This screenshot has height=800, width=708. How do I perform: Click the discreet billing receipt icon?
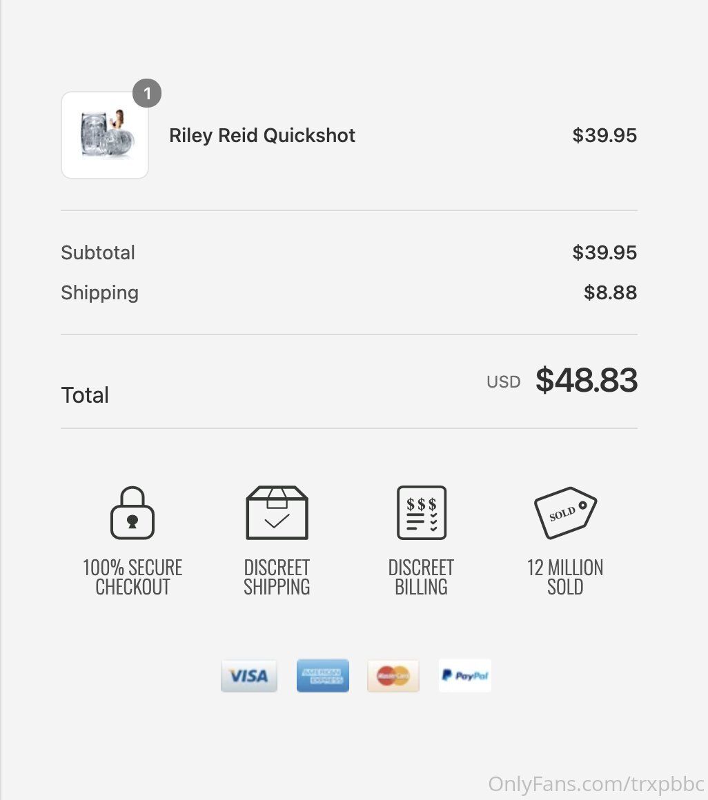click(x=422, y=513)
